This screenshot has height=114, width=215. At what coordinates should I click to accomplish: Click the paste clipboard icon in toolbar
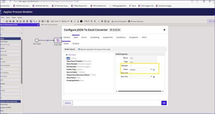coord(24,21)
